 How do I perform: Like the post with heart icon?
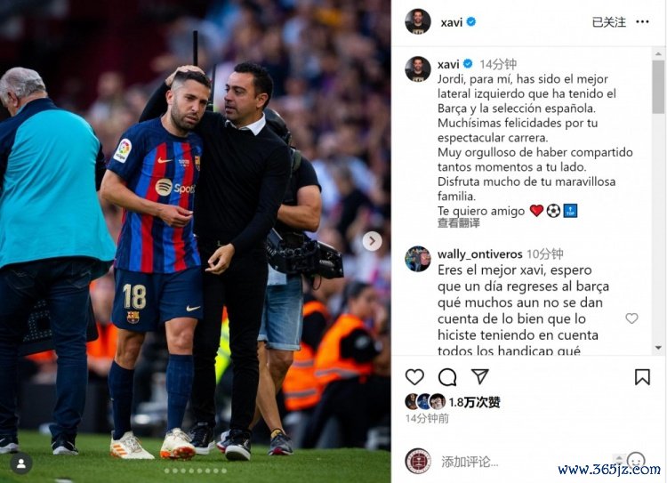[414, 377]
